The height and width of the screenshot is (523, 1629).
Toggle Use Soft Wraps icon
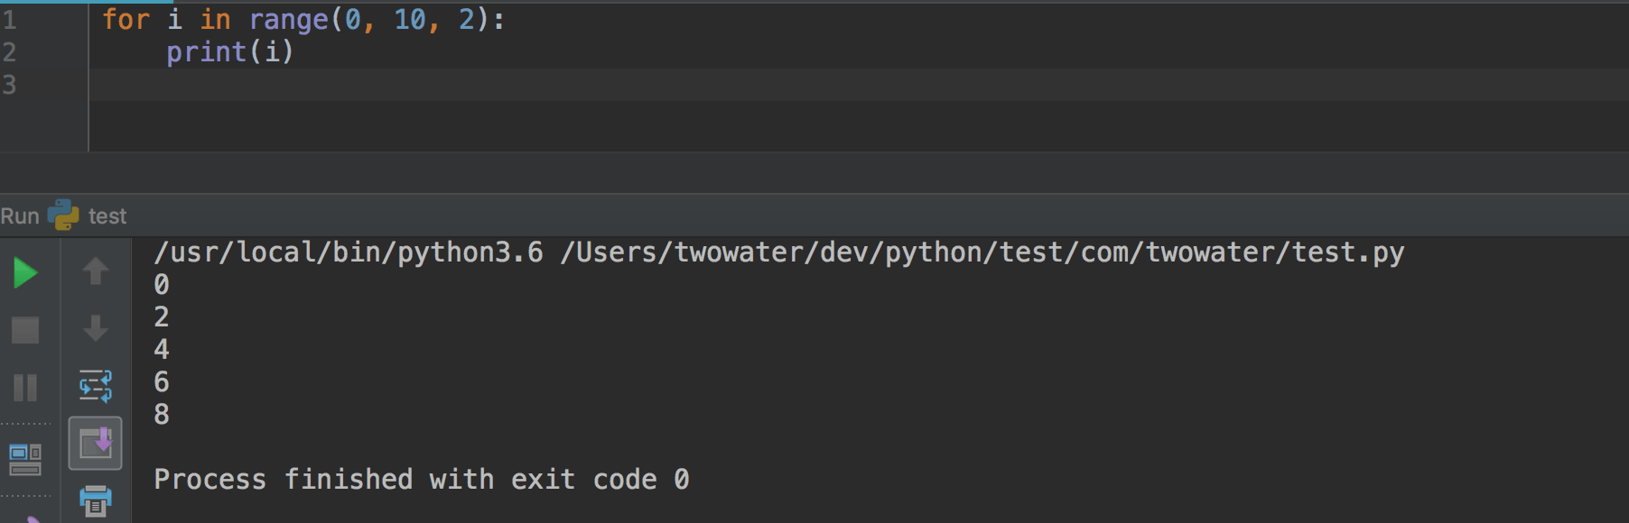pos(96,386)
